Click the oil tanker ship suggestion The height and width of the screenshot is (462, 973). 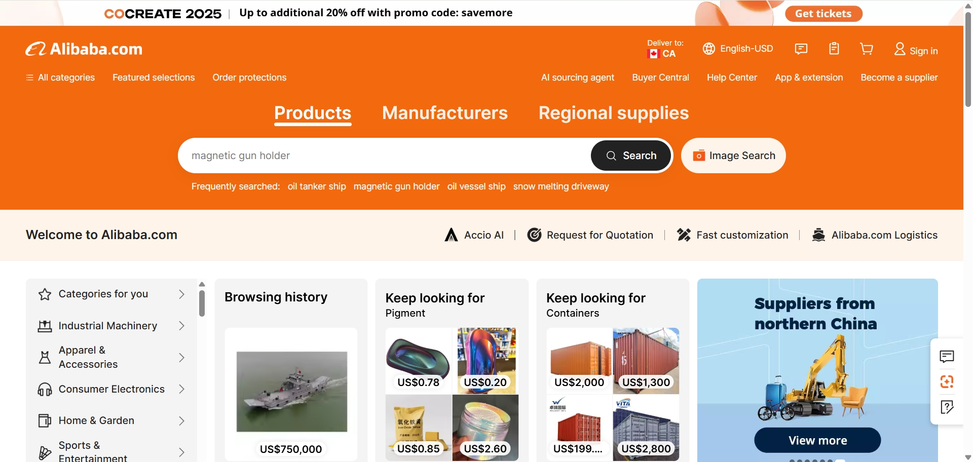coord(317,186)
